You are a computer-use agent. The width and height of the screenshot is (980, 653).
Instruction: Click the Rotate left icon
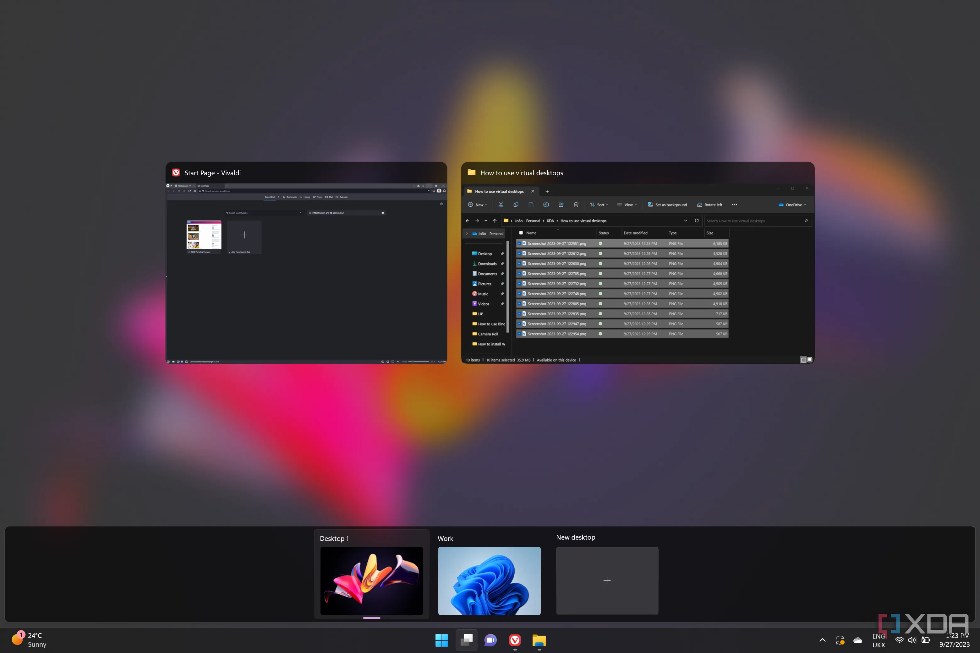point(710,204)
